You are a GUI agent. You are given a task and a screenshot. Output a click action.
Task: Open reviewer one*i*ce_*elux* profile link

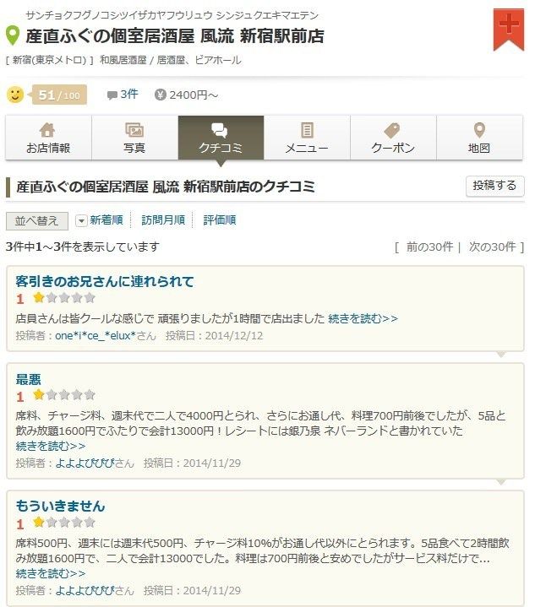(96, 336)
